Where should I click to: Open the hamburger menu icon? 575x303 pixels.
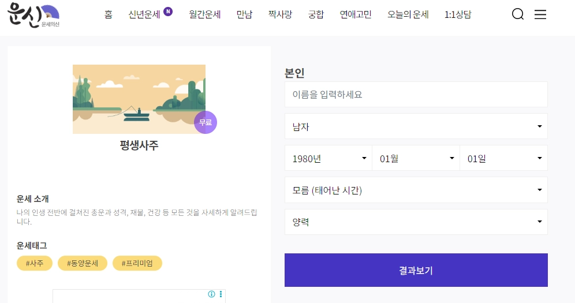pos(540,14)
